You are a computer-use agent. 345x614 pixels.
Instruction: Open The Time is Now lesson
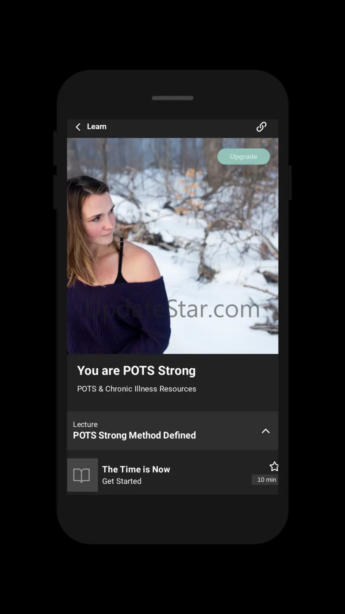click(172, 475)
